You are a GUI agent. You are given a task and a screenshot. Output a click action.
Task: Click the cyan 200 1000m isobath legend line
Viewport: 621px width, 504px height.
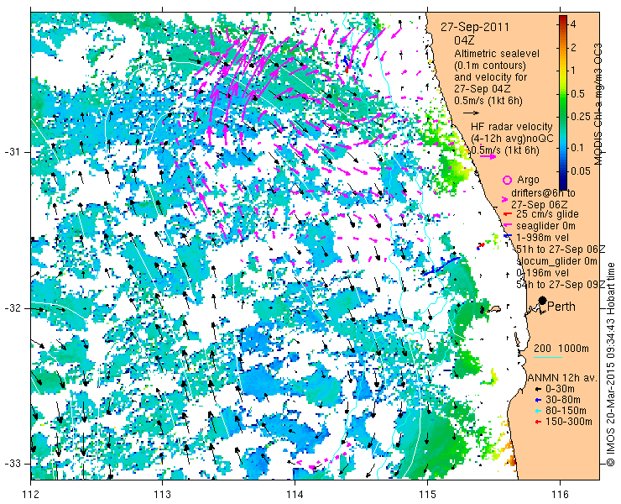[x=548, y=357]
